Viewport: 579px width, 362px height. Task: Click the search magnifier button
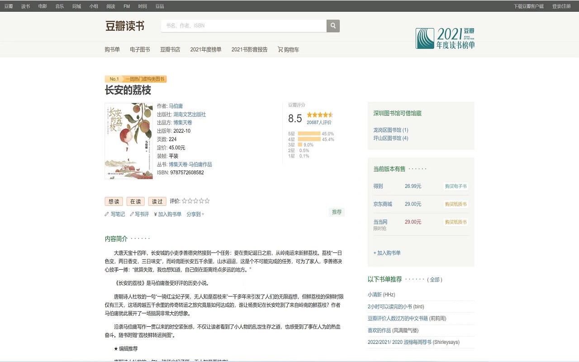(333, 26)
